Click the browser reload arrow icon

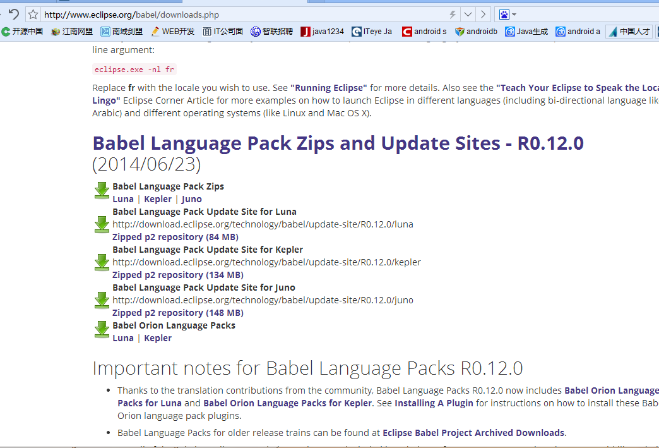tap(13, 15)
